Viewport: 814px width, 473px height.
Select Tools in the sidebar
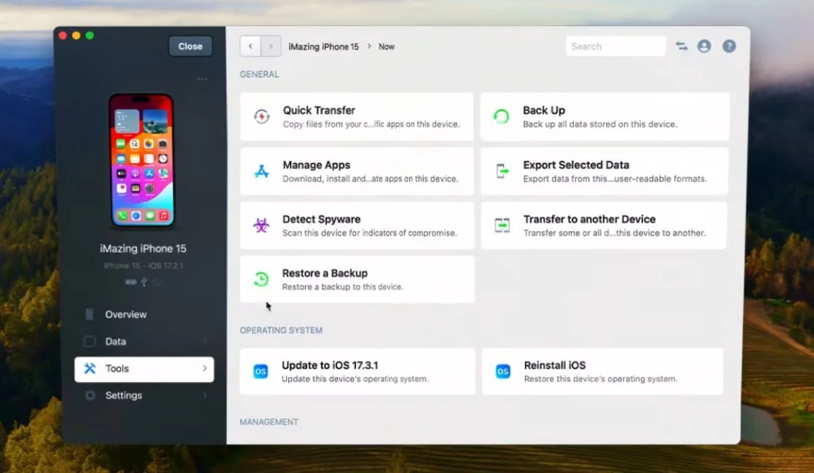[144, 369]
